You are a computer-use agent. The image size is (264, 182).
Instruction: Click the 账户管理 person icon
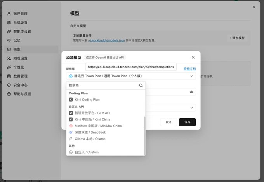[x=9, y=14]
